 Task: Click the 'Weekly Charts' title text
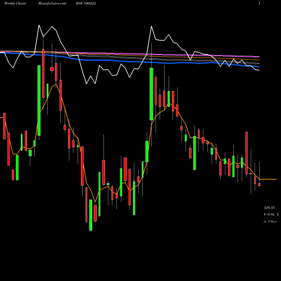15,3
